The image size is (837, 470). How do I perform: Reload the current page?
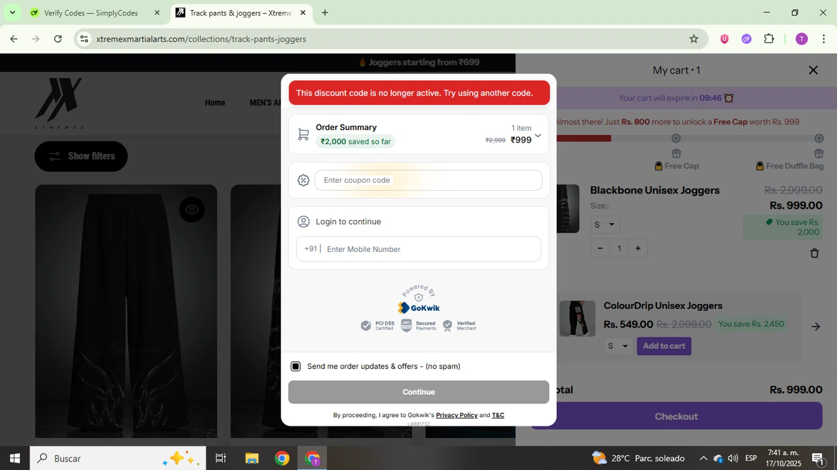point(58,39)
